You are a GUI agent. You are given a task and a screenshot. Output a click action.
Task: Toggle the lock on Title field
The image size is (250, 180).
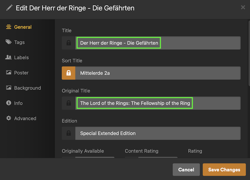tap(69, 43)
